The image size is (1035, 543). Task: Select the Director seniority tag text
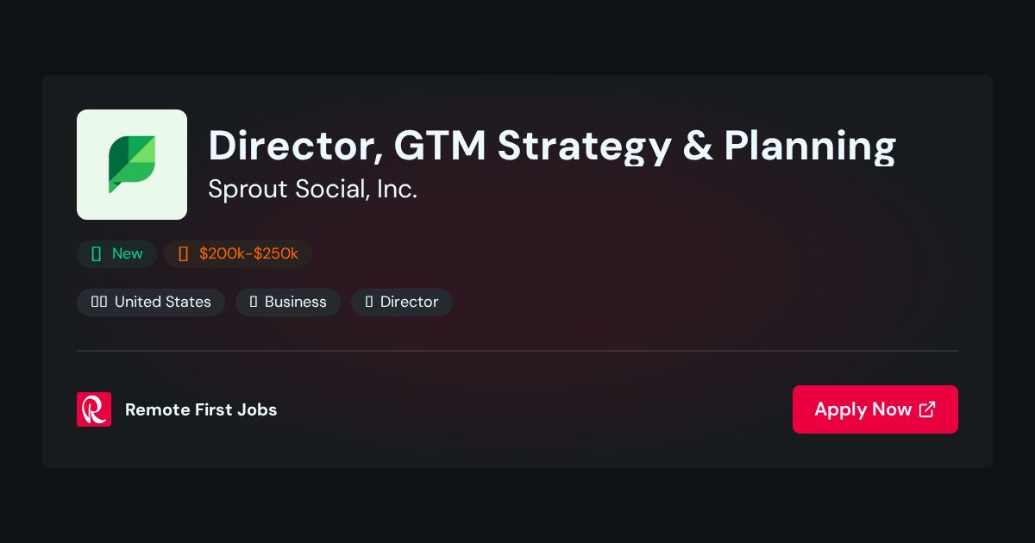(x=410, y=302)
